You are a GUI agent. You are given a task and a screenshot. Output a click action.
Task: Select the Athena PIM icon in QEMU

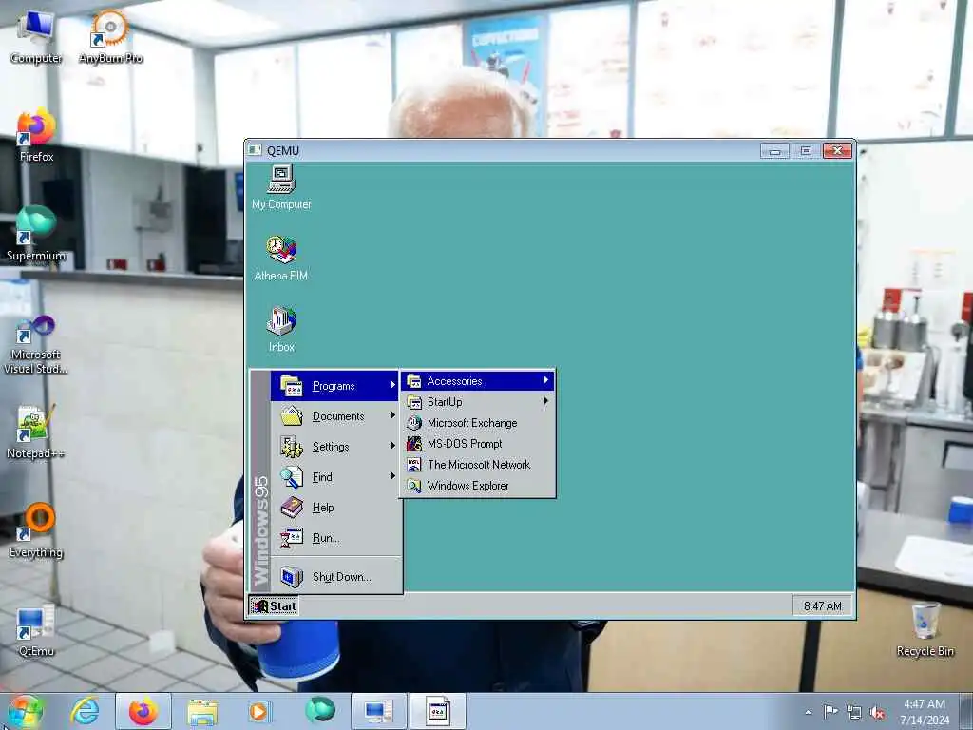(281, 258)
